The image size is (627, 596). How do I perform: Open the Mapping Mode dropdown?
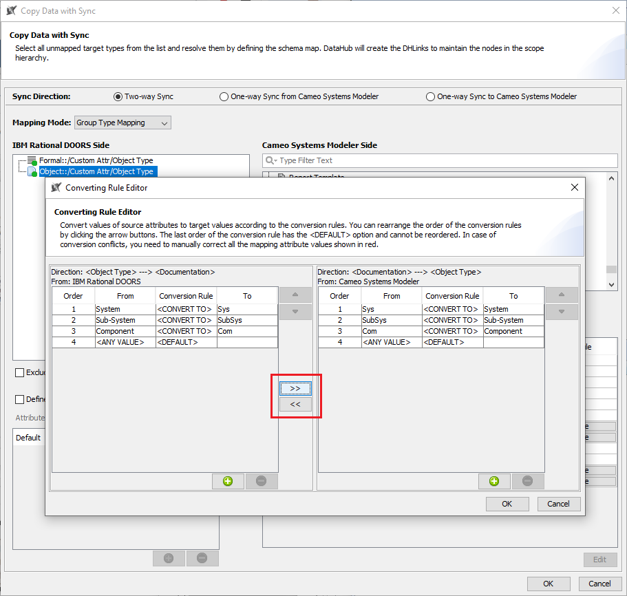[x=123, y=123]
